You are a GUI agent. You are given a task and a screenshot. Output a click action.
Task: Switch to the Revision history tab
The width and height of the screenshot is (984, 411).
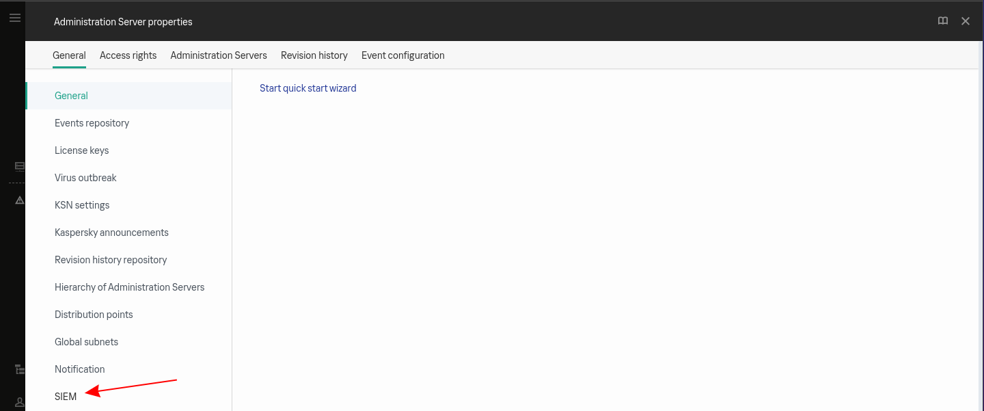314,55
